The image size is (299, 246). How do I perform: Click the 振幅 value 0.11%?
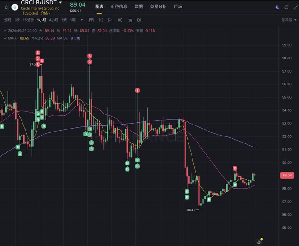coord(151,31)
